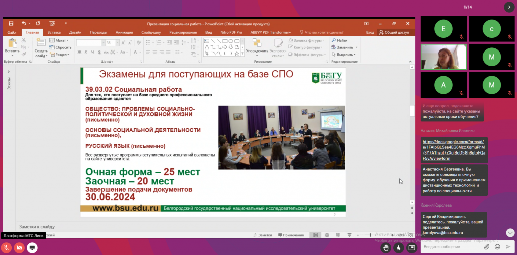Image resolution: width=517 pixels, height=255 pixels.
Task: Open the font size dropdown showing 36
Action: pyautogui.click(x=118, y=43)
